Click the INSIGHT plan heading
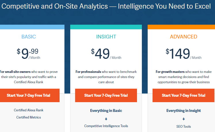This screenshot has height=132, width=215. point(106,37)
